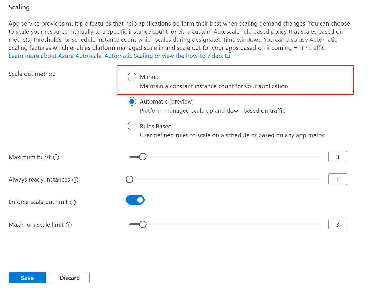The width and height of the screenshot is (376, 288).
Task: Click the Enforce scale out limit info icon
Action: point(73,202)
